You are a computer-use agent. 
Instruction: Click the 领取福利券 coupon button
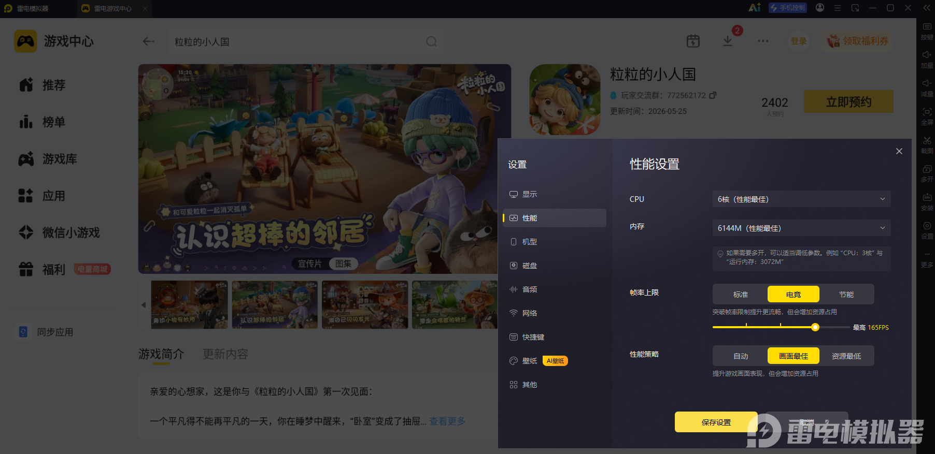click(x=857, y=41)
